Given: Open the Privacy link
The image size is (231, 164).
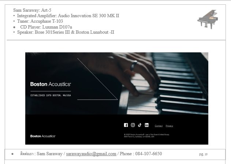Looking at the screenshot, I should tap(169, 126).
